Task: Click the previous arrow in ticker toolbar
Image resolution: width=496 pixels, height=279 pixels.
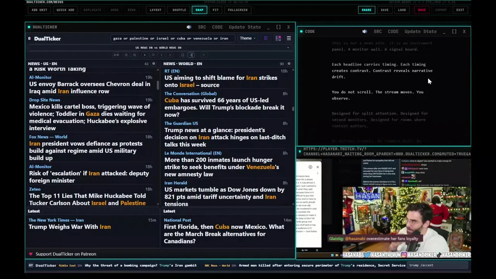Action: coord(162,55)
